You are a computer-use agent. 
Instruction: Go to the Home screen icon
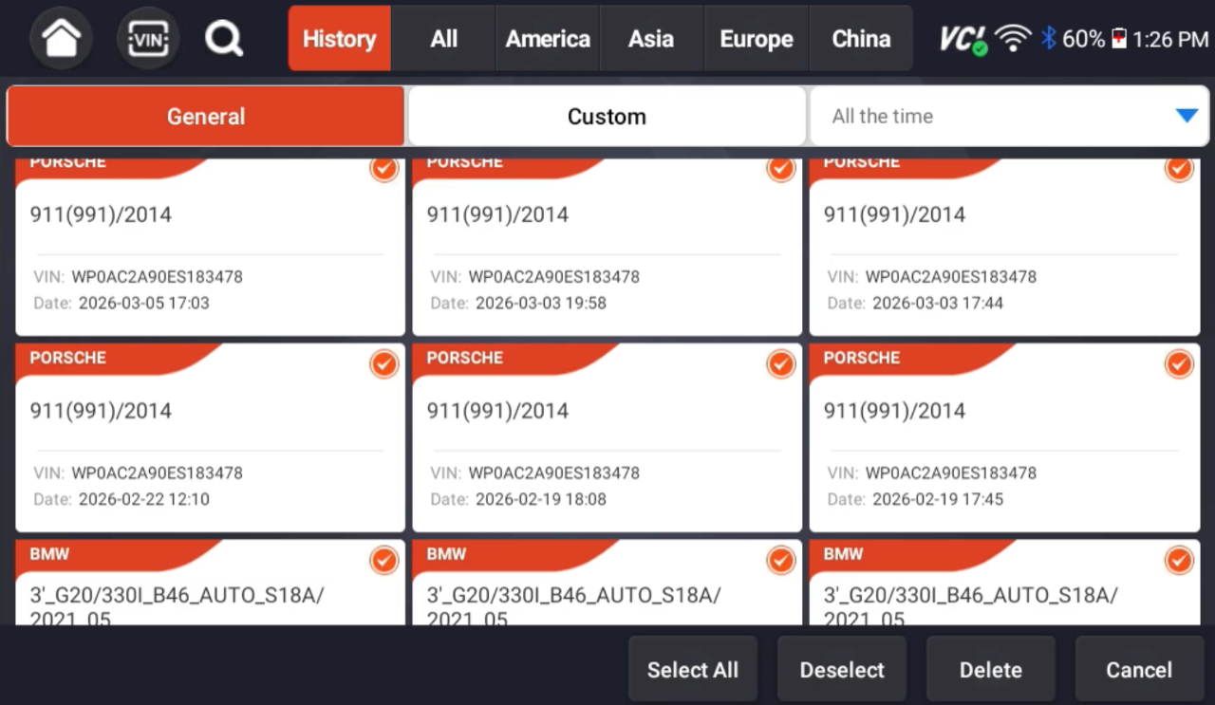(x=62, y=39)
